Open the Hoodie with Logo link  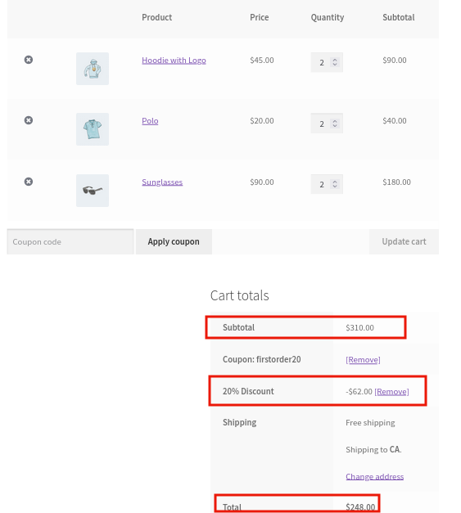click(x=174, y=61)
